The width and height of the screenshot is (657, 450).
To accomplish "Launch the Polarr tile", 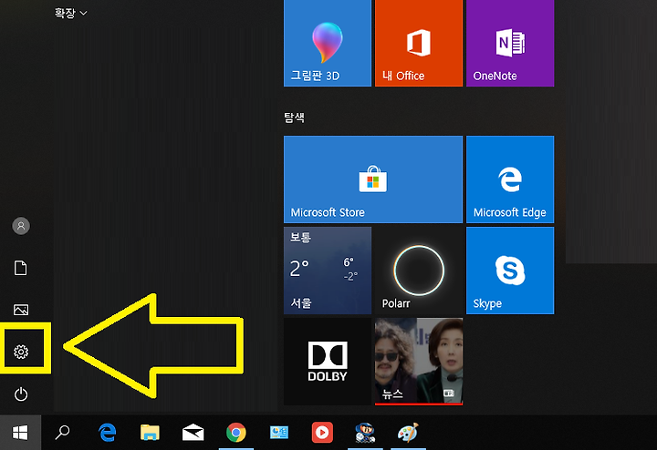I will point(419,271).
